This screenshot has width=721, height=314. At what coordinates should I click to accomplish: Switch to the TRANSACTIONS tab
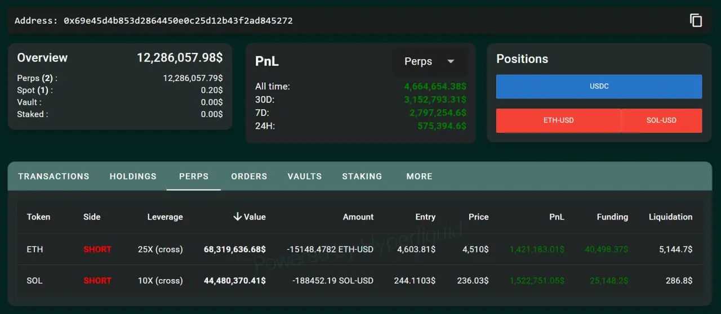(x=54, y=176)
